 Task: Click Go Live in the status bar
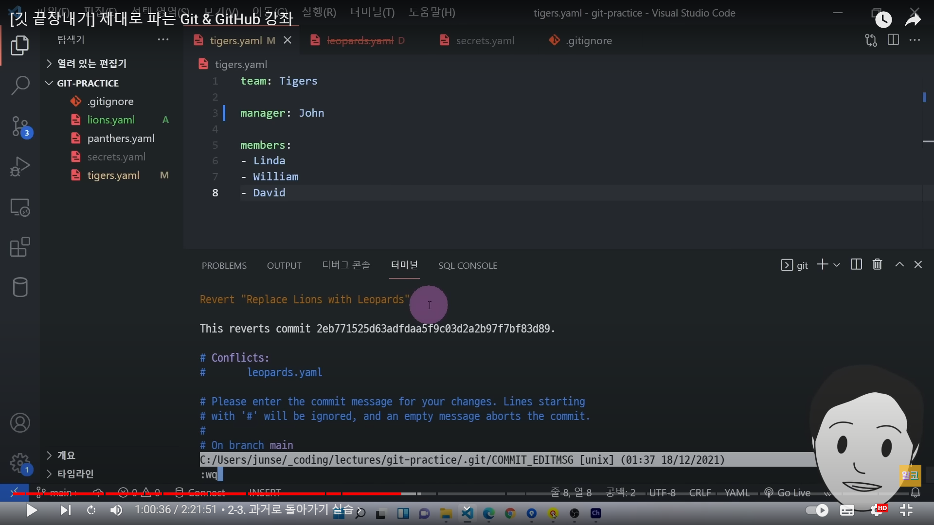787,493
